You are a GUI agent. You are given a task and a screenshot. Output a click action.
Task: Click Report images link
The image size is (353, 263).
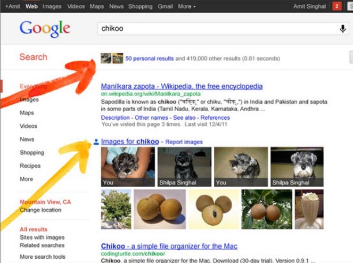pyautogui.click(x=184, y=142)
